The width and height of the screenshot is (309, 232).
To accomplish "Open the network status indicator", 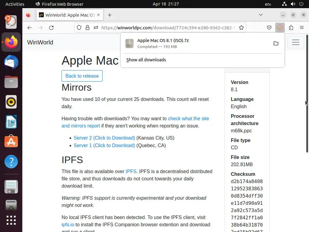I will [x=284, y=4].
